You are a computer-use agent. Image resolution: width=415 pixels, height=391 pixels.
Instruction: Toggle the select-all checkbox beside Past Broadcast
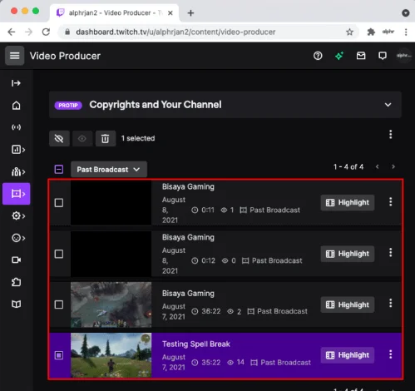(x=59, y=169)
